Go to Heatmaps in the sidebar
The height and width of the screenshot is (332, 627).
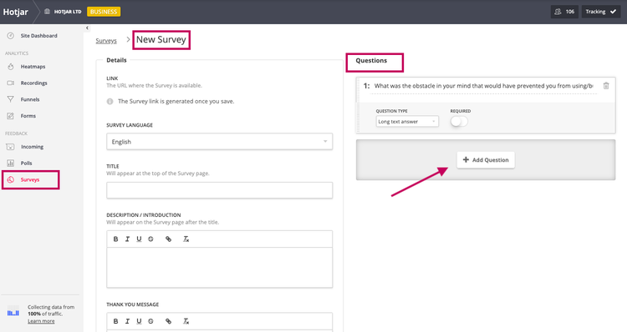(x=33, y=67)
